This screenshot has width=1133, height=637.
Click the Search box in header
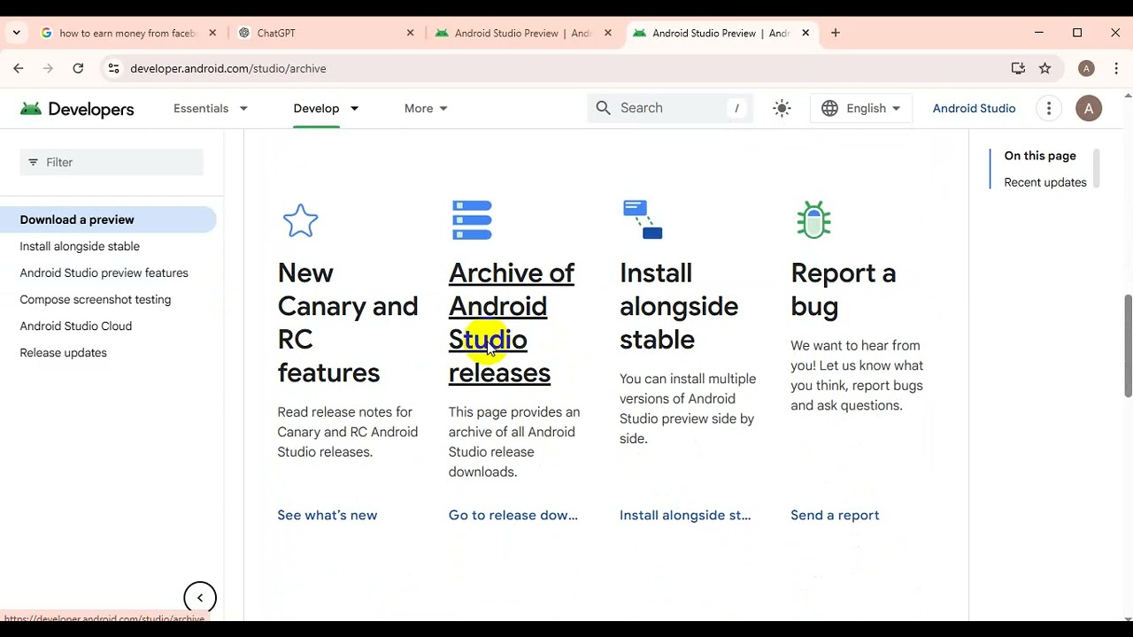670,108
